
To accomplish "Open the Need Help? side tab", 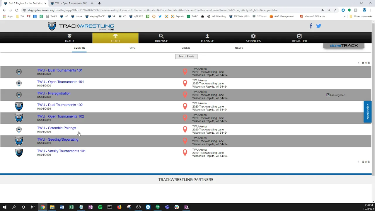I will pyautogui.click(x=368, y=112).
